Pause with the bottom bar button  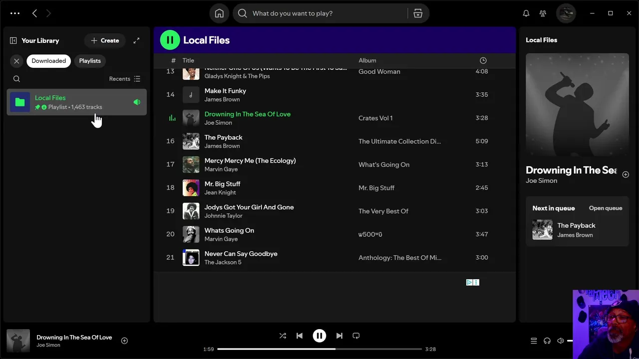pos(319,336)
